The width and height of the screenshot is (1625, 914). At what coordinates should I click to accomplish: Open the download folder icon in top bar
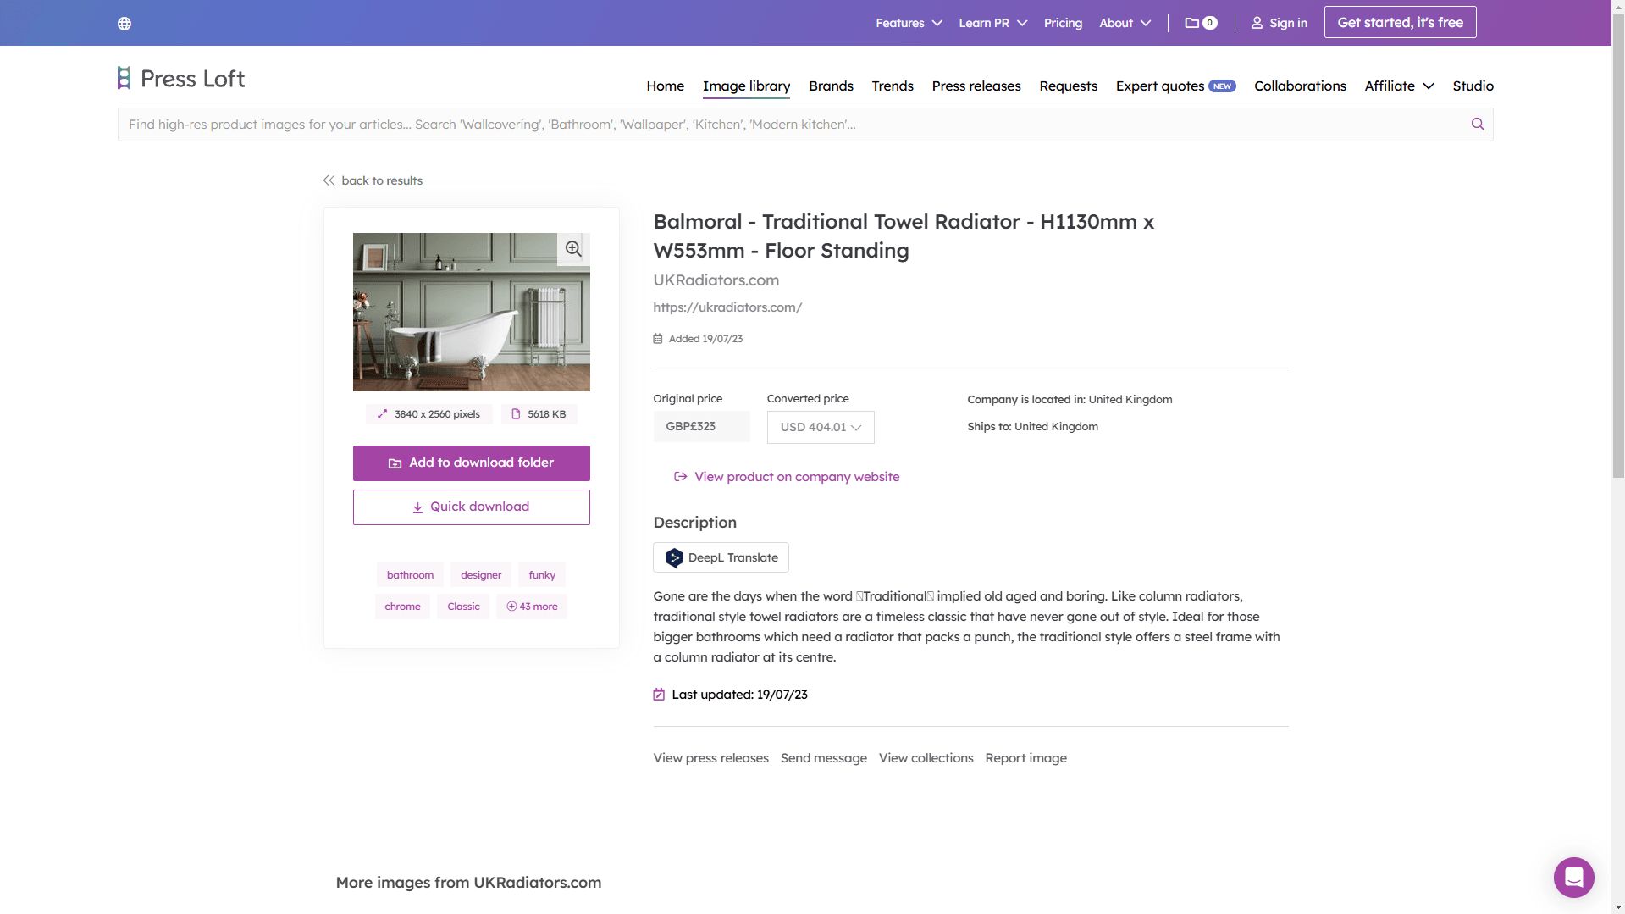point(1193,23)
